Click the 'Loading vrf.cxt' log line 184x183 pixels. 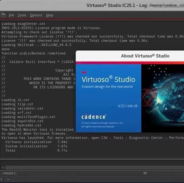[16, 112]
